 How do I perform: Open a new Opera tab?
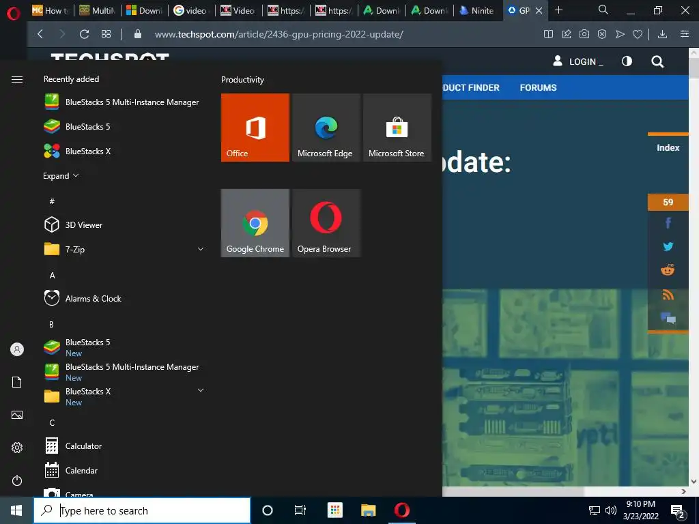click(x=558, y=10)
